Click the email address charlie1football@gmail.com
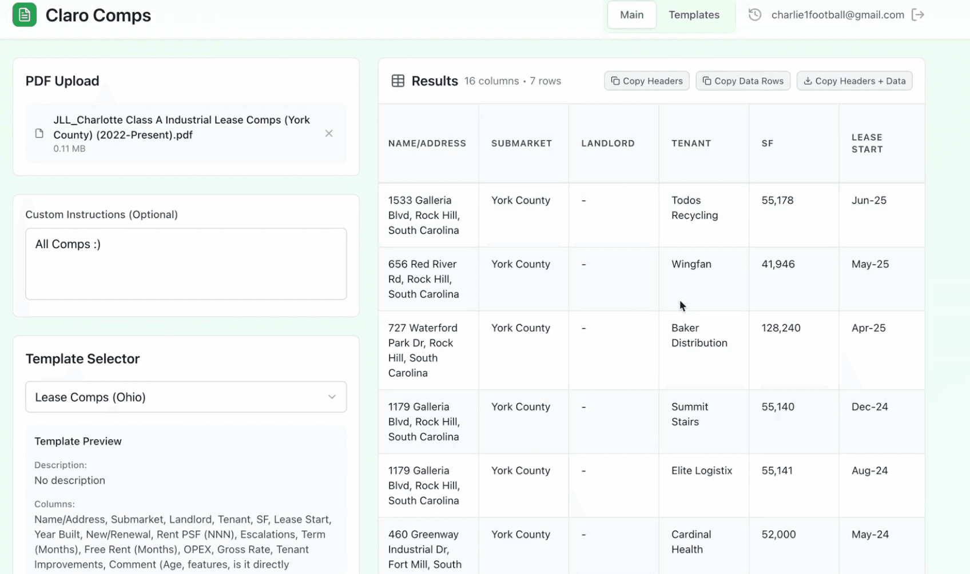This screenshot has height=574, width=970. pyautogui.click(x=837, y=14)
